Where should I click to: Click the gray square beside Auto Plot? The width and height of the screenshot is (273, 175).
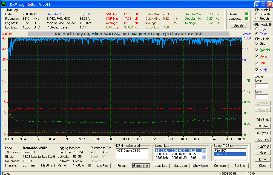[x=89, y=166]
